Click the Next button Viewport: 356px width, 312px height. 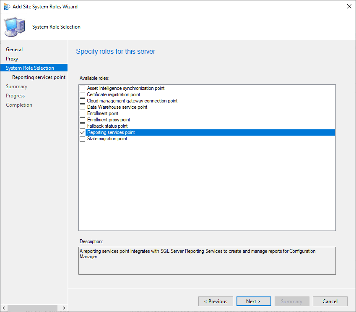(x=253, y=302)
